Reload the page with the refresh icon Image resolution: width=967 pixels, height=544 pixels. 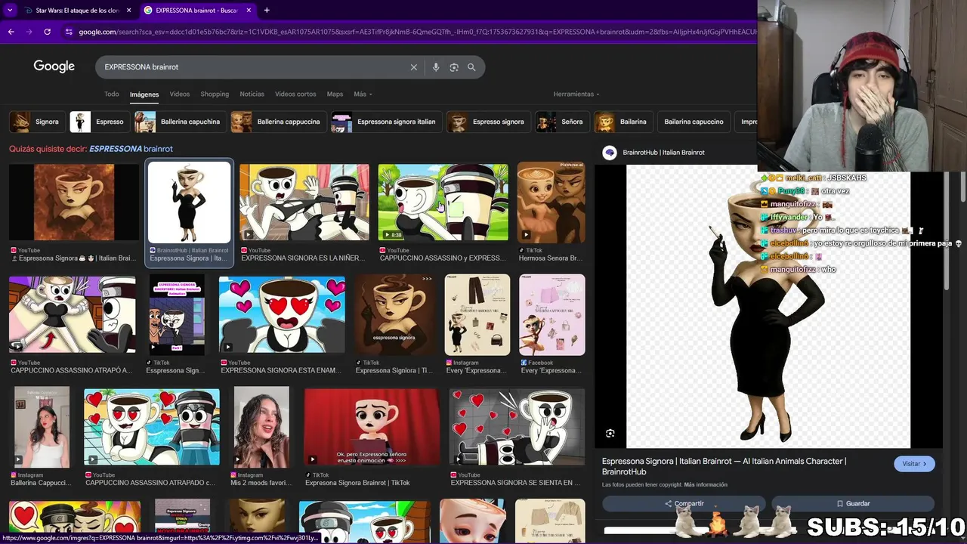pyautogui.click(x=47, y=32)
